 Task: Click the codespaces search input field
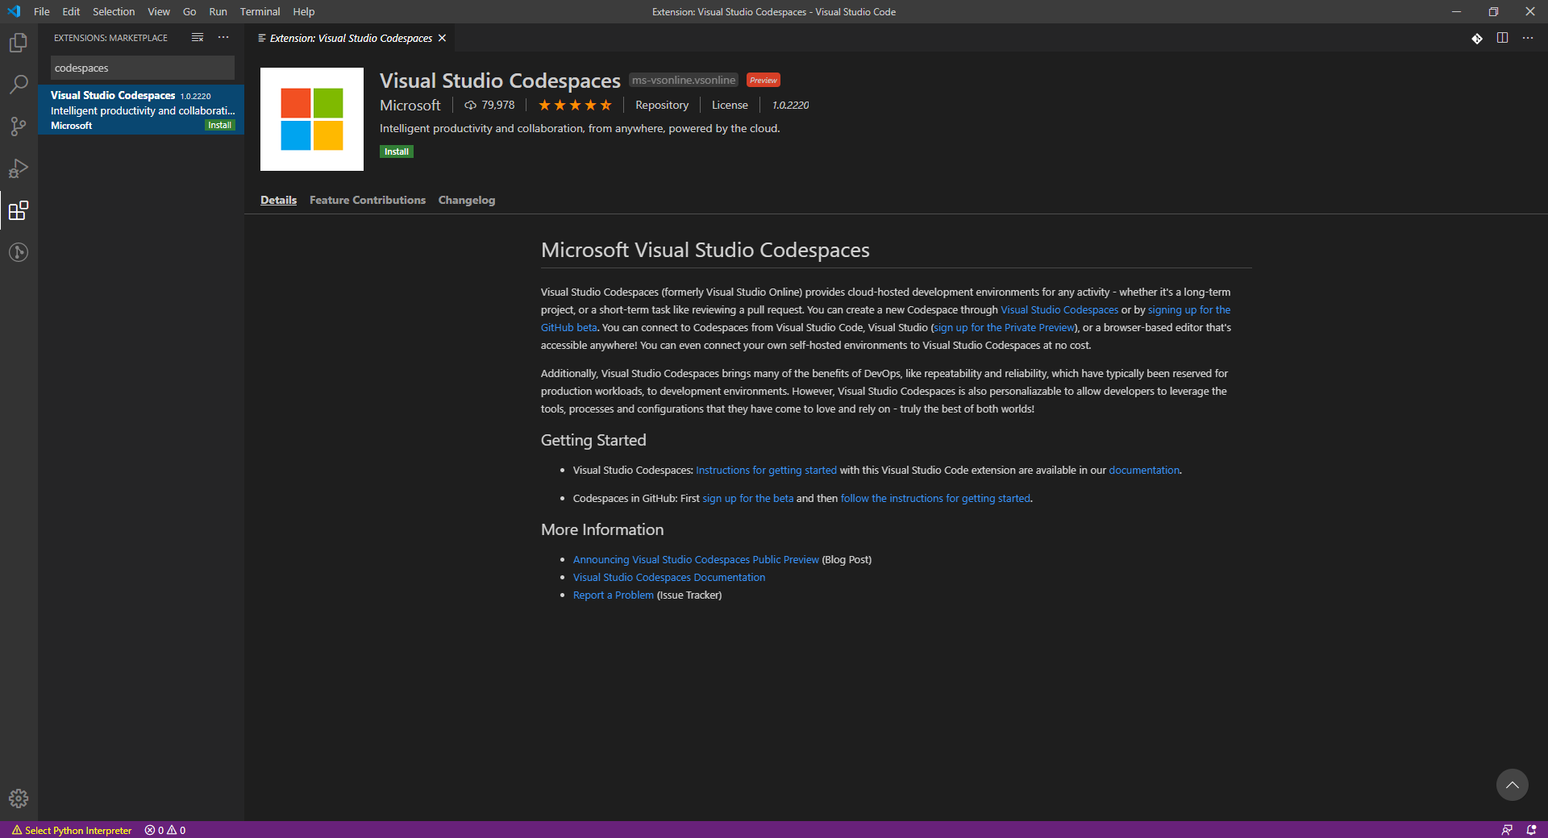point(143,68)
